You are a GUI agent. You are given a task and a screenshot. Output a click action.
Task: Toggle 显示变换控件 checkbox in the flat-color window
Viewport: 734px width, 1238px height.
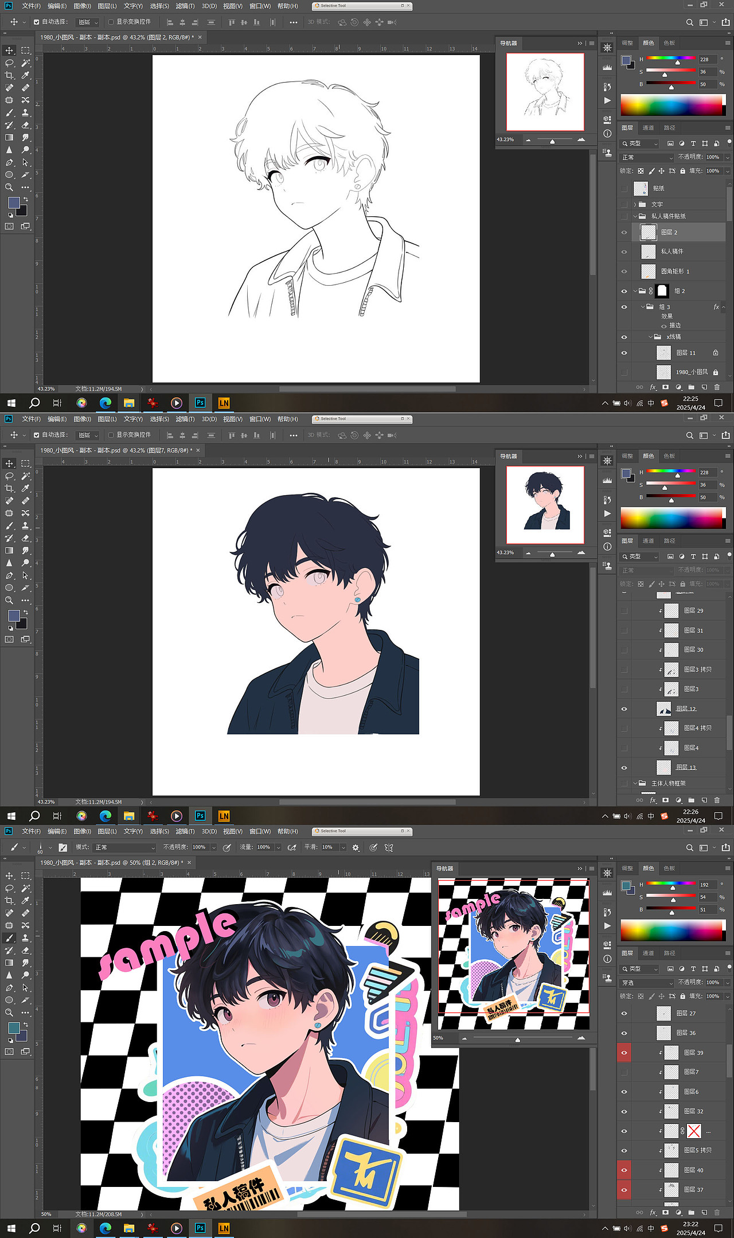pyautogui.click(x=111, y=435)
